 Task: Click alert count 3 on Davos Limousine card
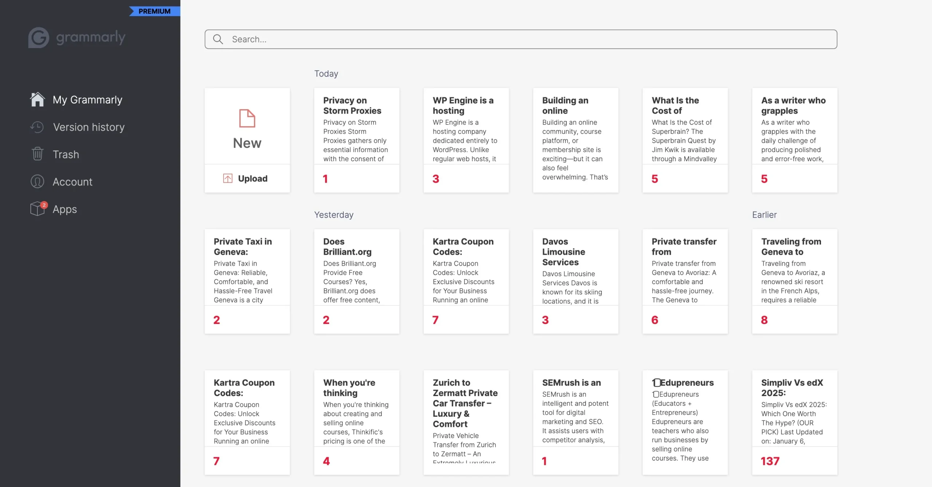(x=545, y=320)
